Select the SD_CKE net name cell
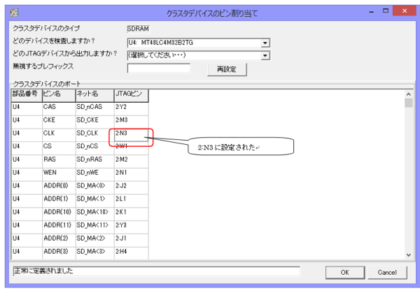Image resolution: width=420 pixels, height=293 pixels. tap(94, 119)
